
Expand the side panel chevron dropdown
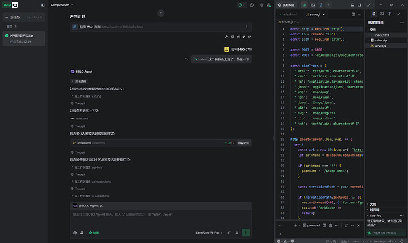[398, 14]
